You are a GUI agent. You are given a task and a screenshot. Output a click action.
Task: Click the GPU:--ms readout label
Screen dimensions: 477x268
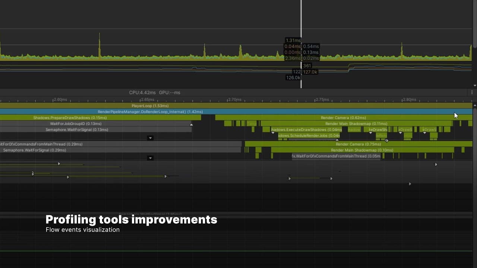(170, 92)
